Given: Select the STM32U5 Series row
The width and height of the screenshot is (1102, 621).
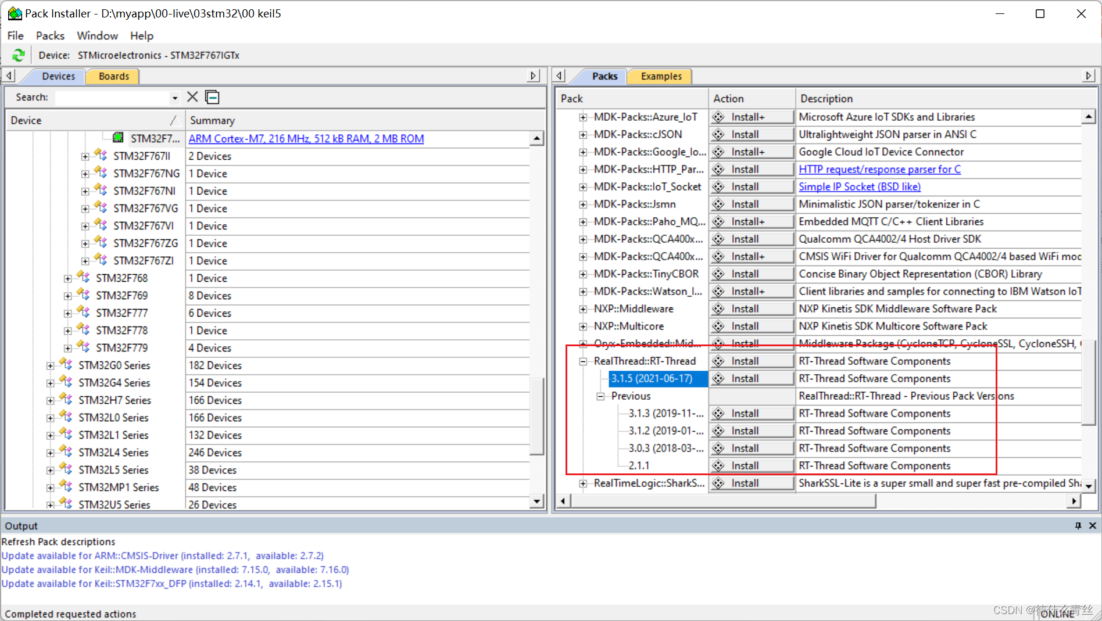Looking at the screenshot, I should click(115, 504).
